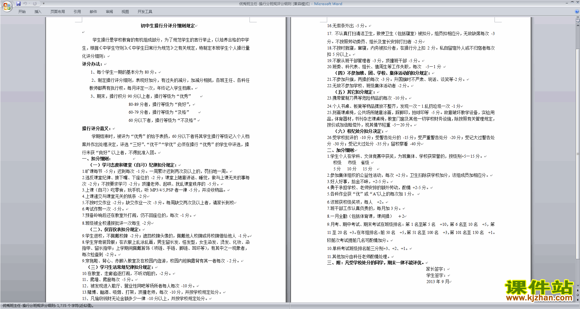Click the line 7.班干部工作认真负责的,每月加 3 分
This screenshot has width=580, height=309.
coord(364,209)
